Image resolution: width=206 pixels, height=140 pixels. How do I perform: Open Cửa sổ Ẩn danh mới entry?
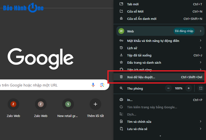click(x=160, y=19)
